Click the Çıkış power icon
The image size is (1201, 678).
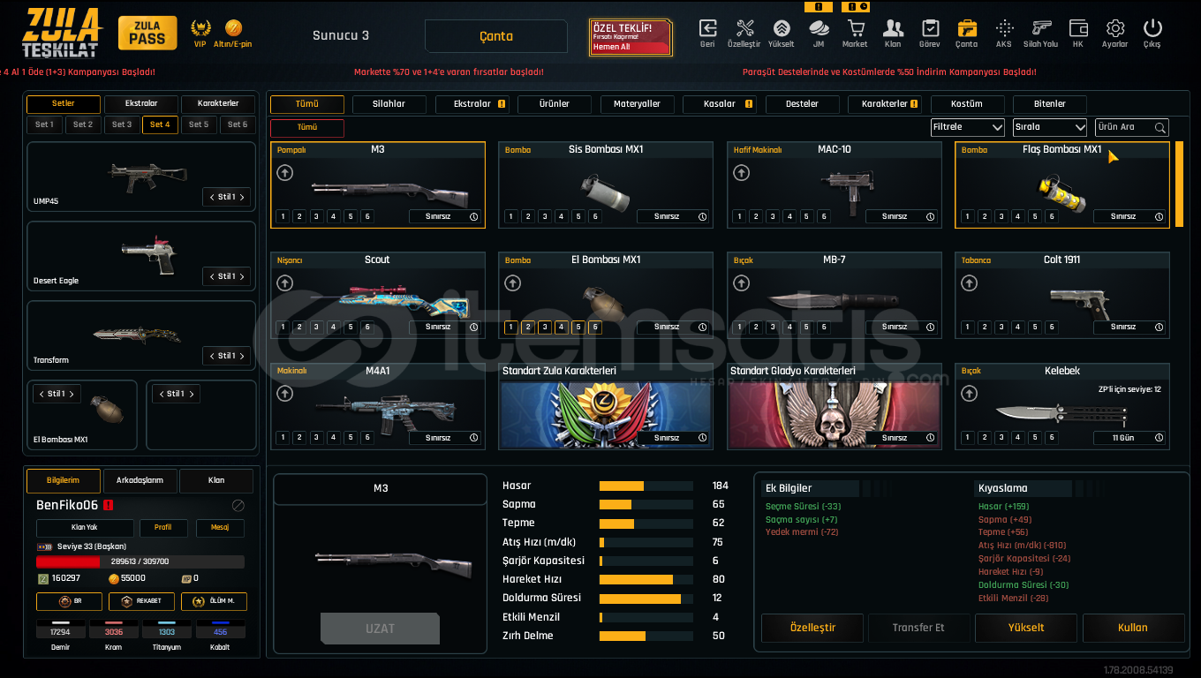[1152, 28]
